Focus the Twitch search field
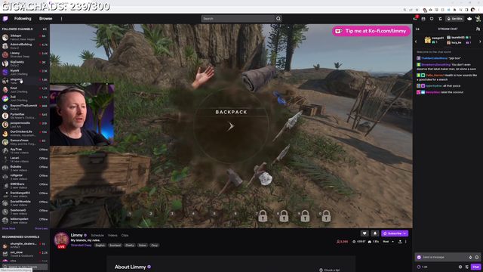Viewport: 483px width, 272px height. (238, 19)
